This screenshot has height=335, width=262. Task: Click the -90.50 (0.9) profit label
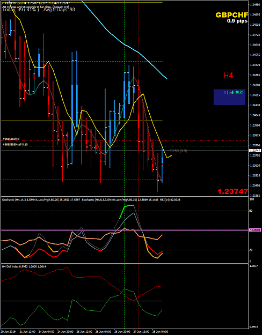pyautogui.click(x=178, y=151)
